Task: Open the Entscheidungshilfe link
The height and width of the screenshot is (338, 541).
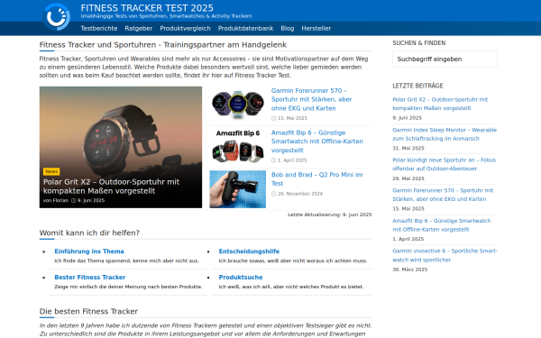Action: (249, 251)
